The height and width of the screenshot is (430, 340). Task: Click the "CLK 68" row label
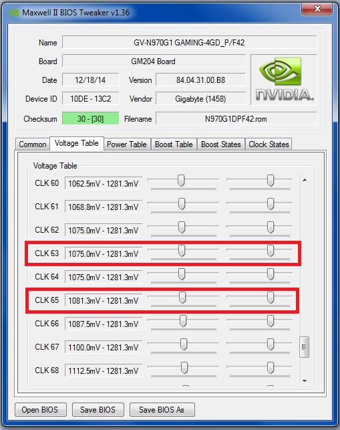47,370
